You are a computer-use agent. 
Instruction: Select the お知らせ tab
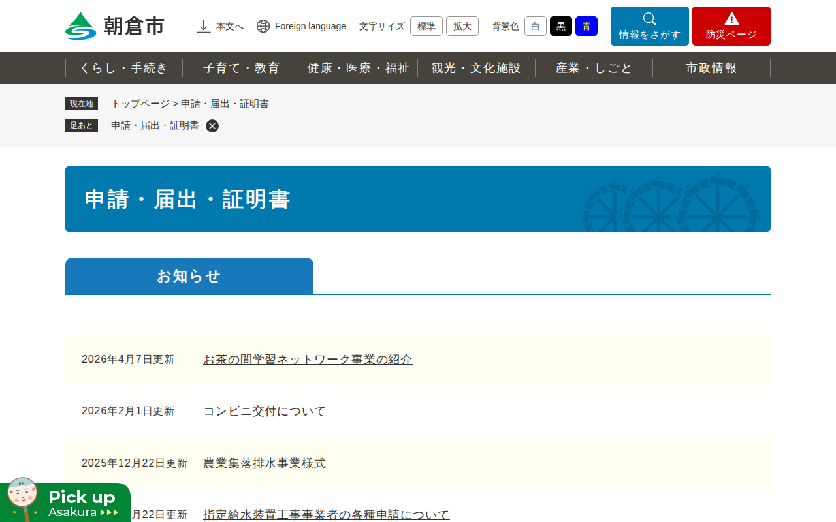pos(189,276)
